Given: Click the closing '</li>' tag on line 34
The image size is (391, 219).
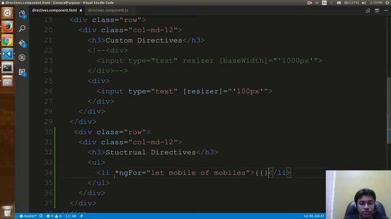Looking at the screenshot, I should [280, 173].
